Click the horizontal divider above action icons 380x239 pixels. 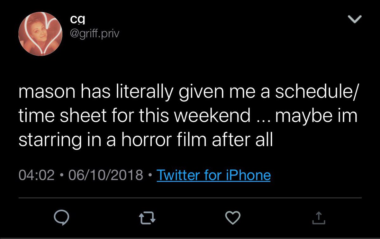click(x=190, y=198)
